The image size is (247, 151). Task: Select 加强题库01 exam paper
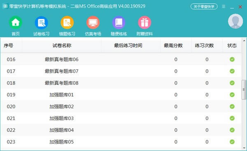tap(62, 95)
